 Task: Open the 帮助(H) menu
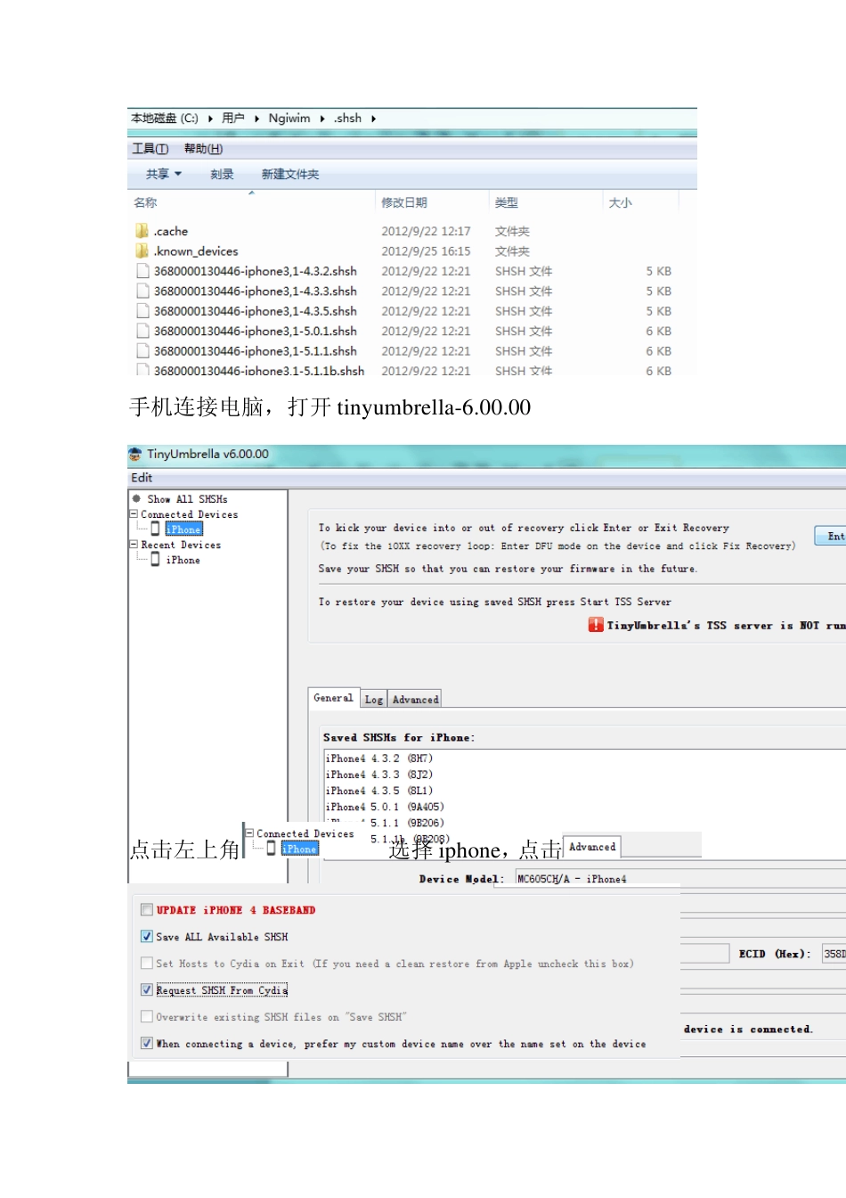204,149
